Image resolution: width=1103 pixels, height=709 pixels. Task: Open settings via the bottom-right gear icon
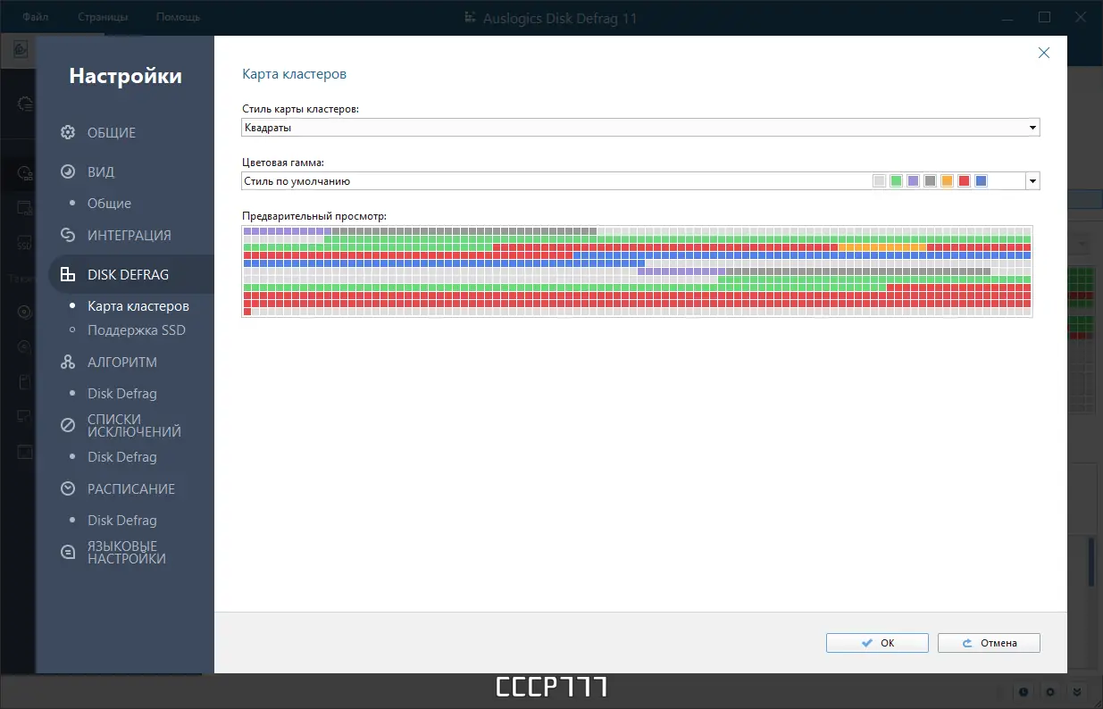(x=1049, y=691)
